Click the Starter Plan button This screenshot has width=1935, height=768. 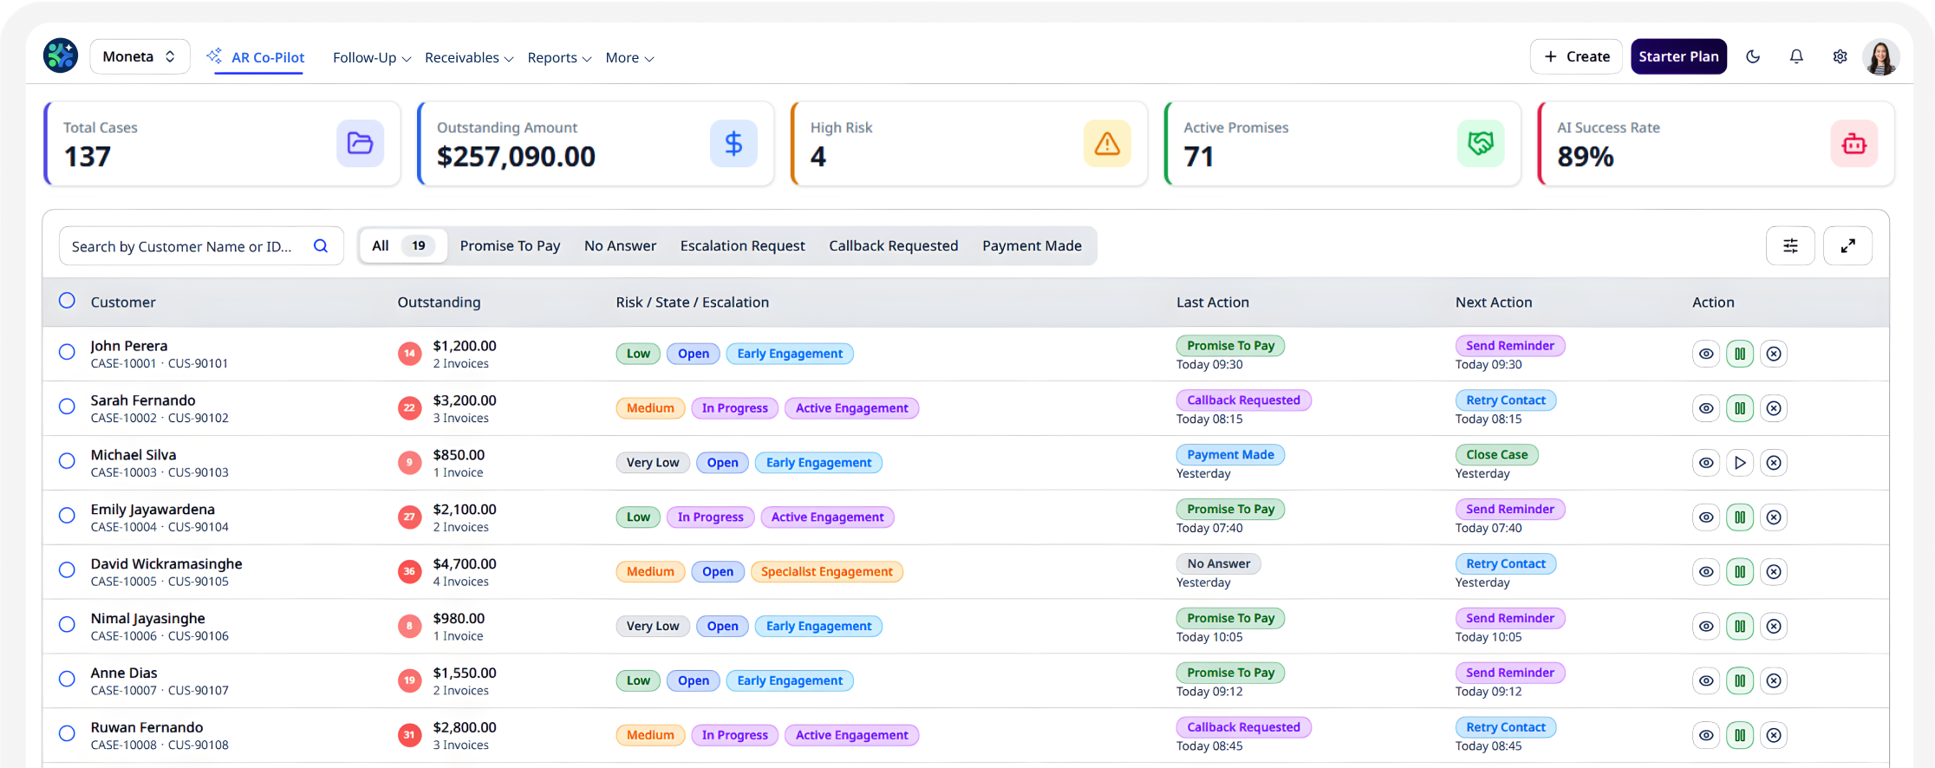point(1678,56)
